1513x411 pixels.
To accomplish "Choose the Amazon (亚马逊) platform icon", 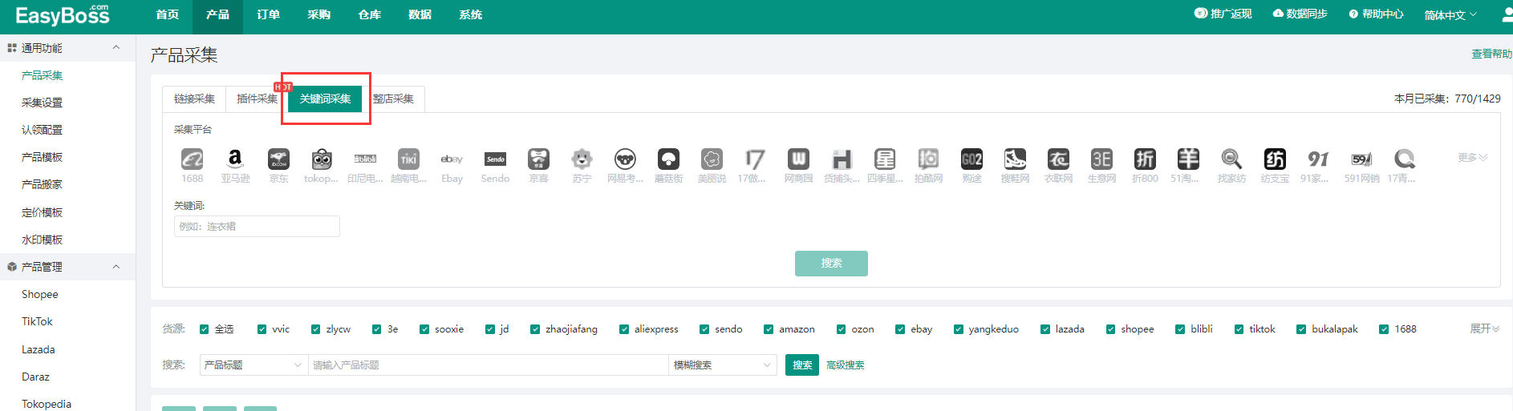I will click(235, 159).
